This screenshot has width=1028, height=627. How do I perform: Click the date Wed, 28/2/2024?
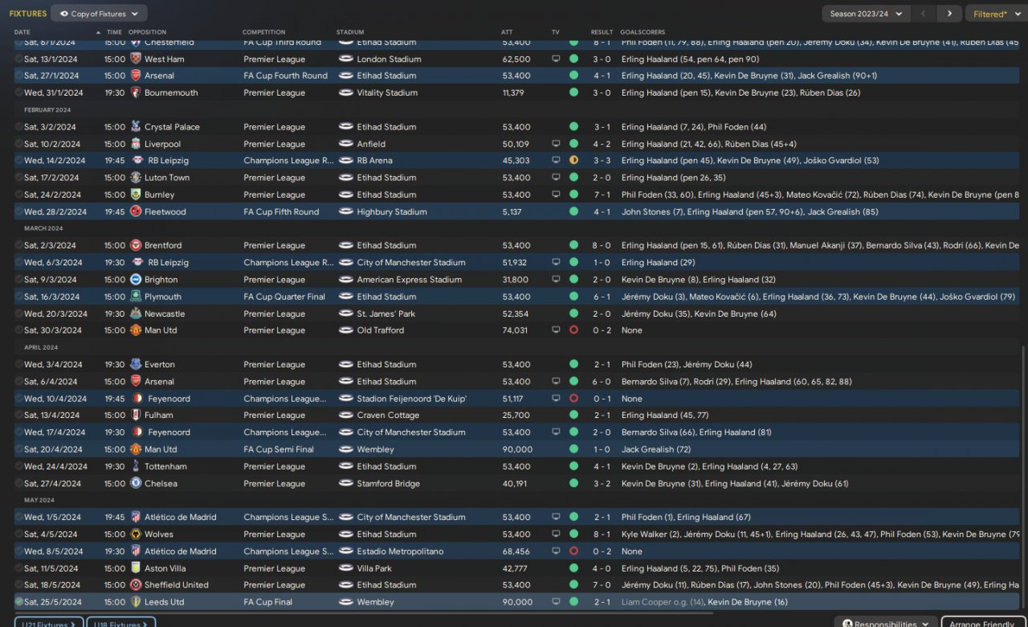pos(53,211)
